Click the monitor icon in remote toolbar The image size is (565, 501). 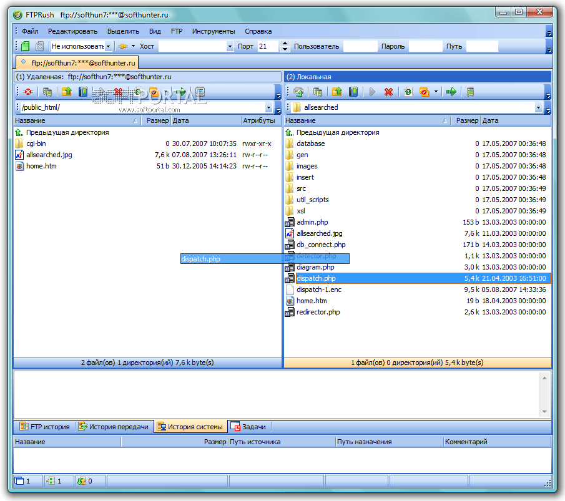point(200,92)
